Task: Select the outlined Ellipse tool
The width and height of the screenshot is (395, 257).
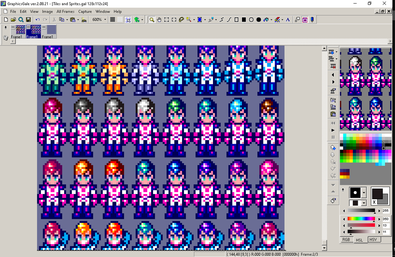Action: pyautogui.click(x=251, y=20)
